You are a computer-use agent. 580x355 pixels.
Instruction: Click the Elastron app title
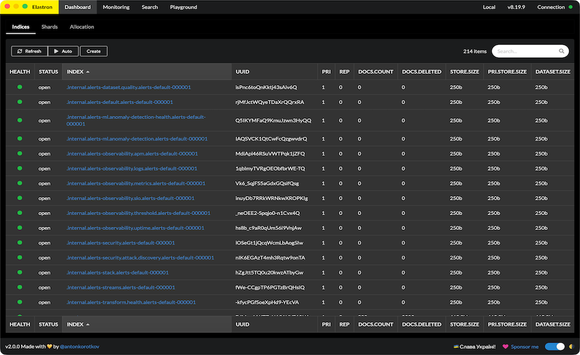42,7
